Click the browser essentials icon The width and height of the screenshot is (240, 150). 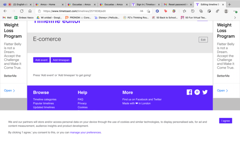pos(209,11)
